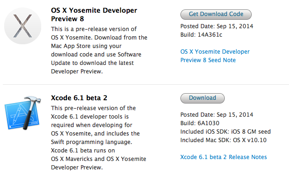Click the Build 14A361c text

201,35
